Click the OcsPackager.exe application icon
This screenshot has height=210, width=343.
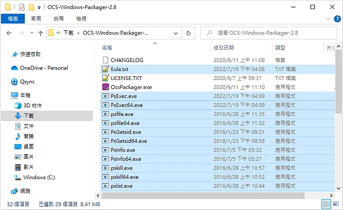click(x=105, y=87)
